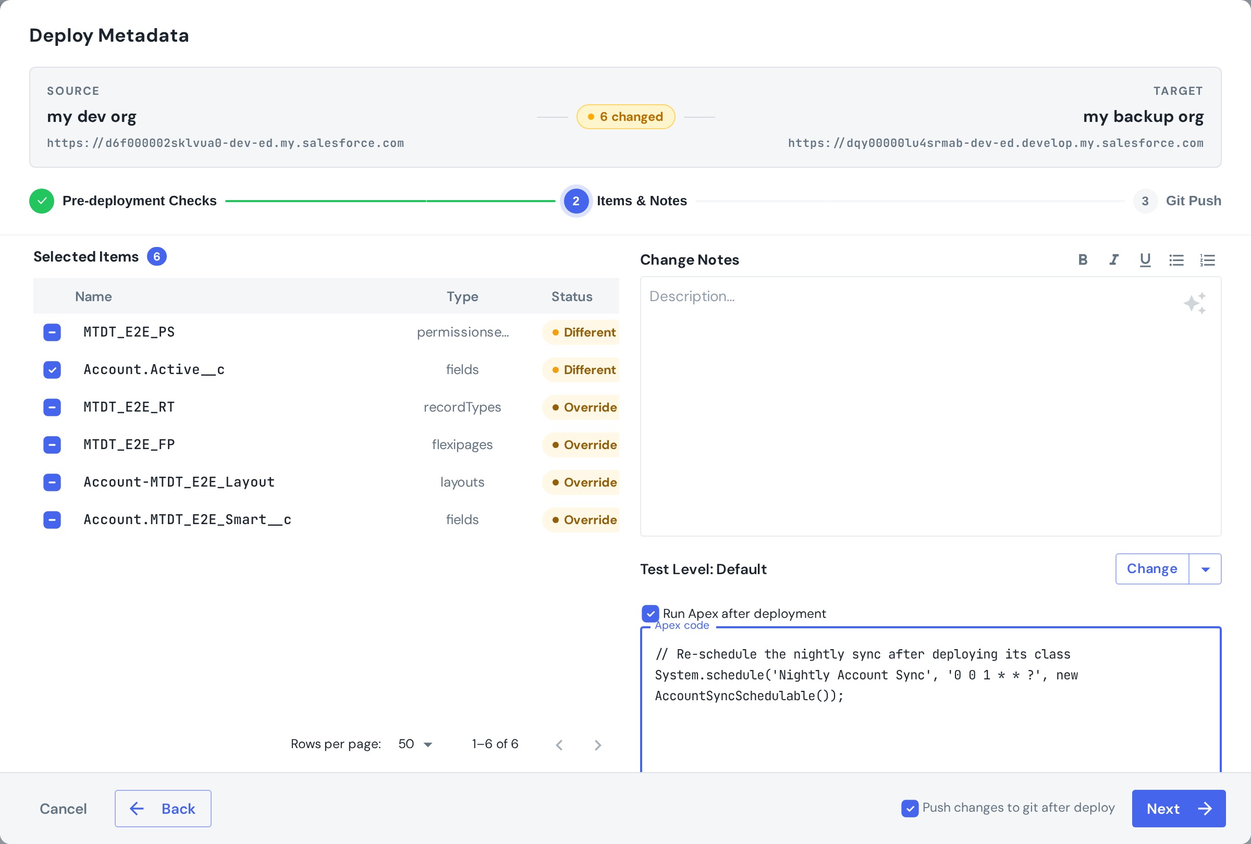Click the step 2 circle indicator
Image resolution: width=1251 pixels, height=844 pixels.
(575, 201)
